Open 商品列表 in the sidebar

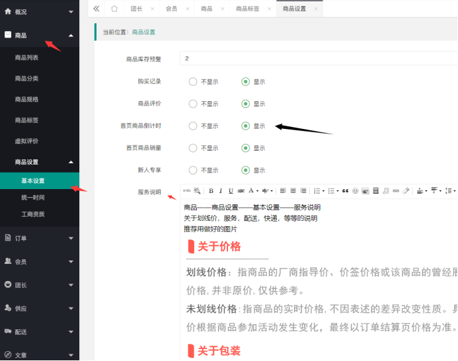pyautogui.click(x=27, y=58)
